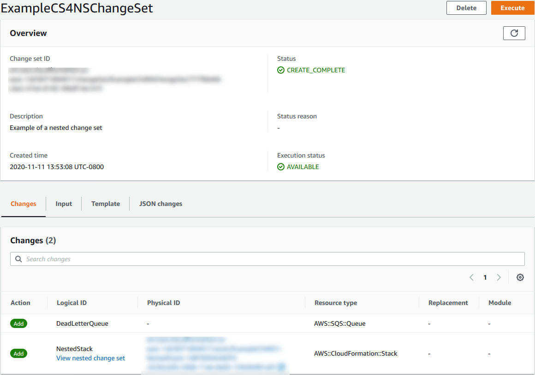Viewport: 535px width, 375px height.
Task: Switch to the Input tab
Action: [x=64, y=204]
